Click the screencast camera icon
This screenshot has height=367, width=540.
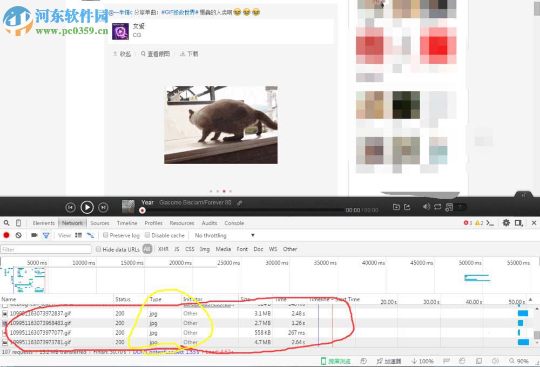point(34,235)
